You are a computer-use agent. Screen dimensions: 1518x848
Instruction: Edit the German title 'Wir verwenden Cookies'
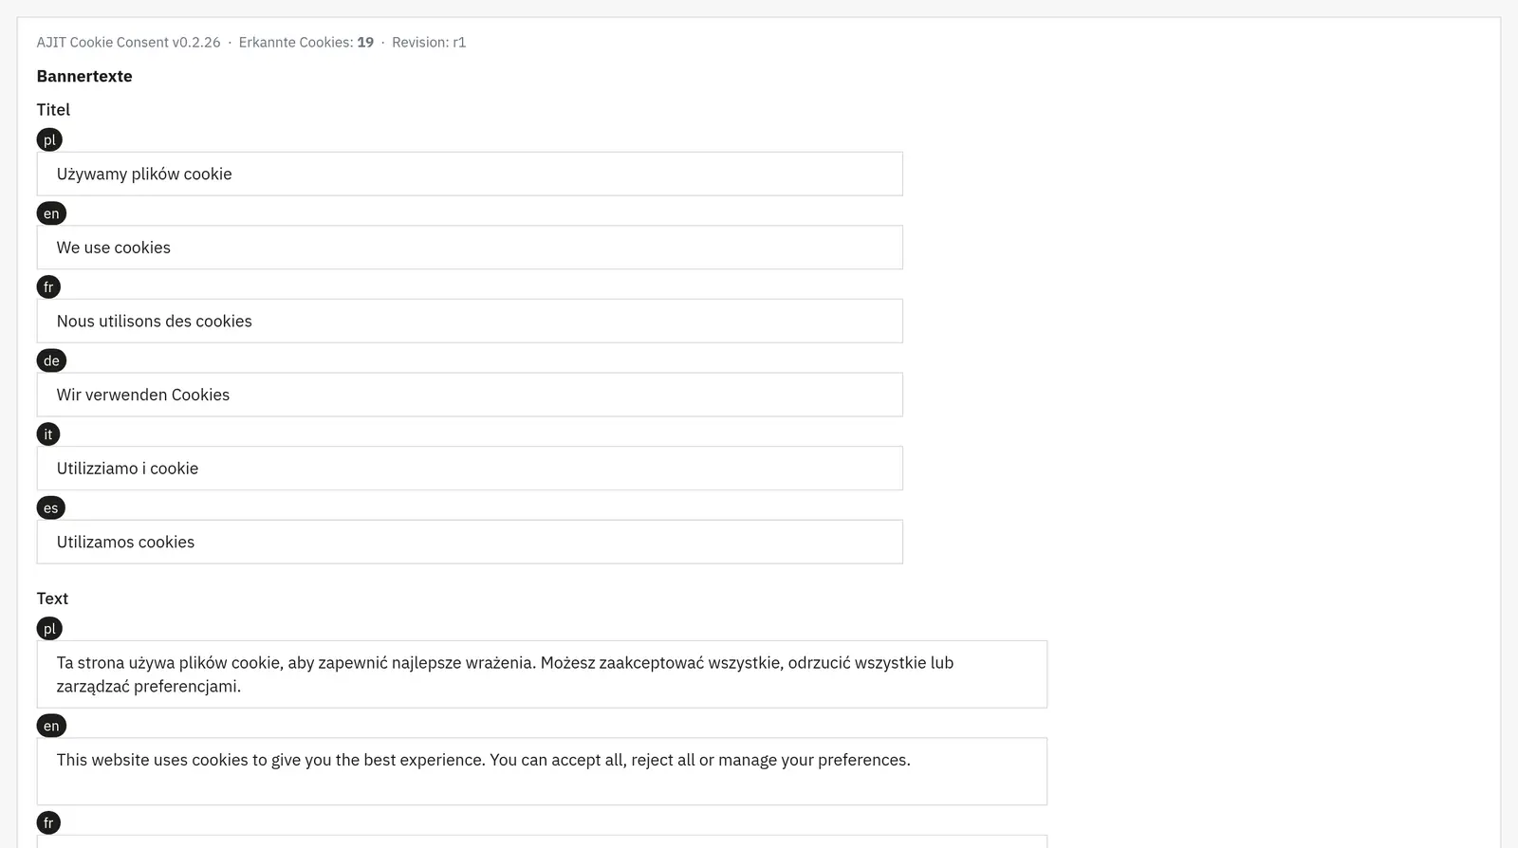coord(470,395)
